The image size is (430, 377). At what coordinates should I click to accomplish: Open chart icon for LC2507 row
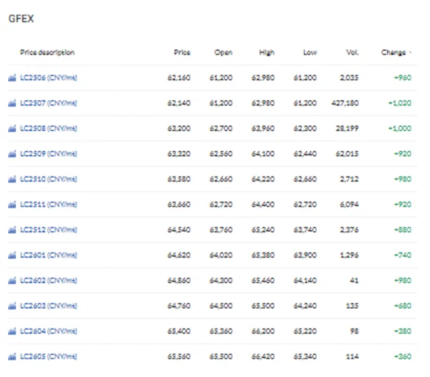tap(12, 103)
